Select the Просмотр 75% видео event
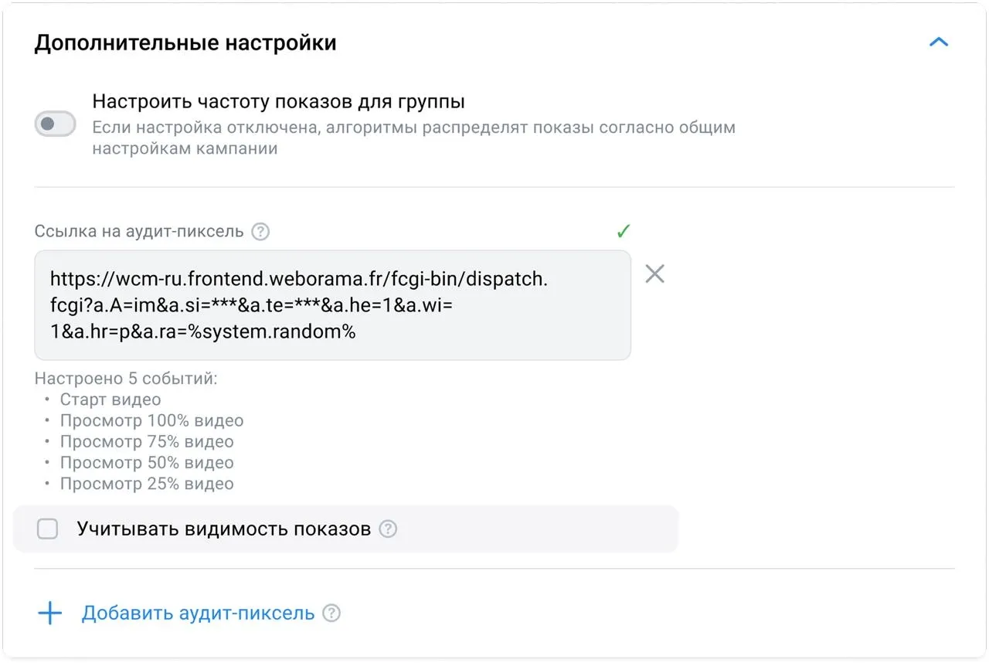This screenshot has width=989, height=663. click(147, 442)
